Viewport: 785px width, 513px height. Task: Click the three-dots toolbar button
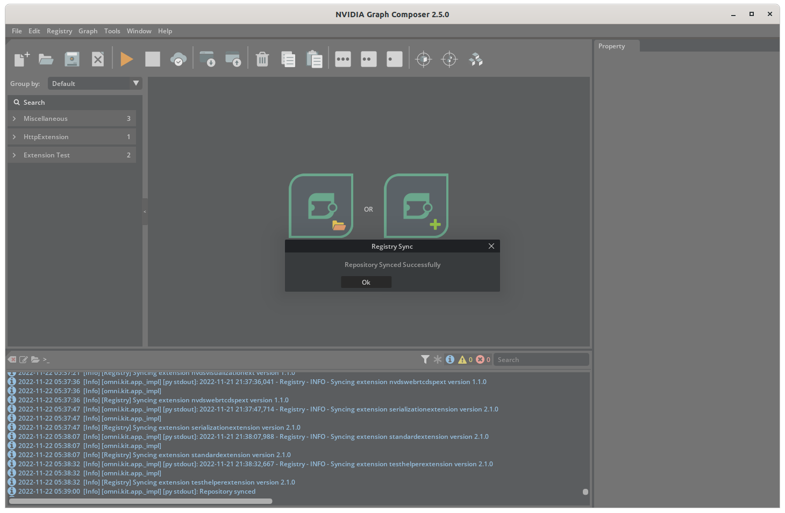point(343,59)
